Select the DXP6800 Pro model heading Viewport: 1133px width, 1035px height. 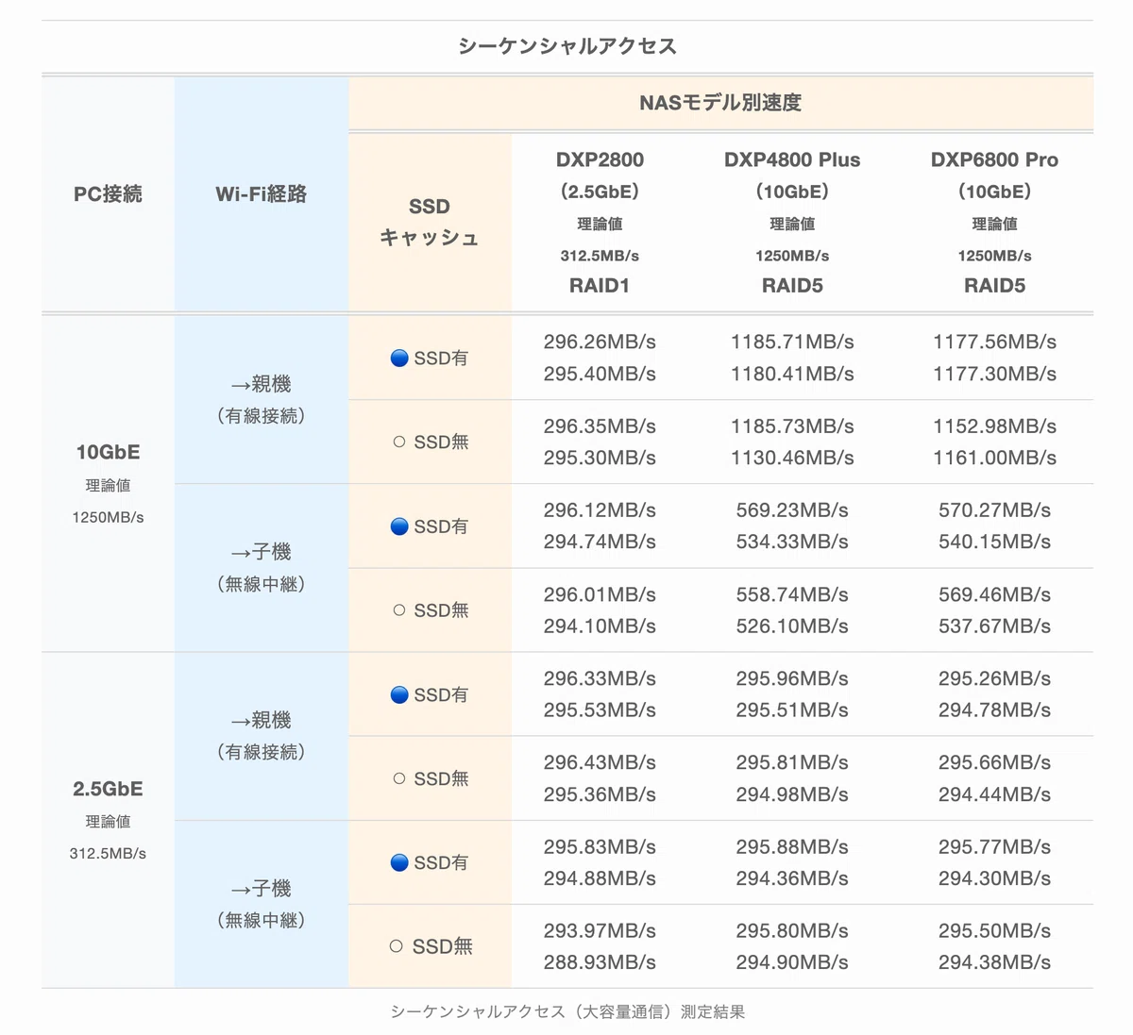994,159
